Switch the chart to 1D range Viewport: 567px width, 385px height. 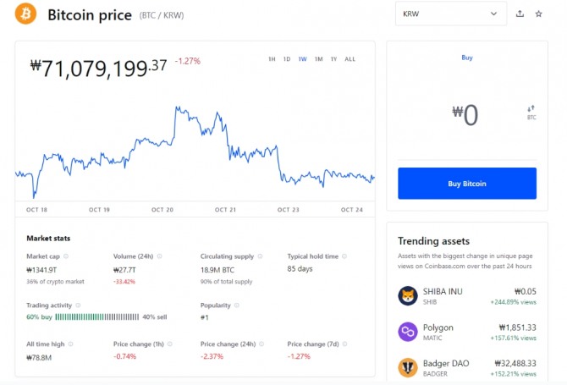(287, 59)
